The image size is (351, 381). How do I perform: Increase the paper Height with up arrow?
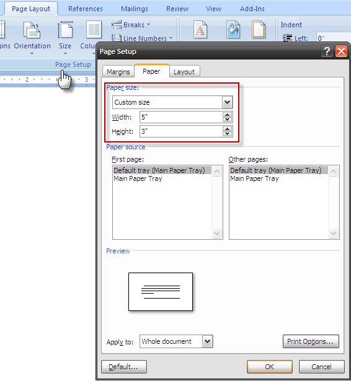tap(227, 129)
